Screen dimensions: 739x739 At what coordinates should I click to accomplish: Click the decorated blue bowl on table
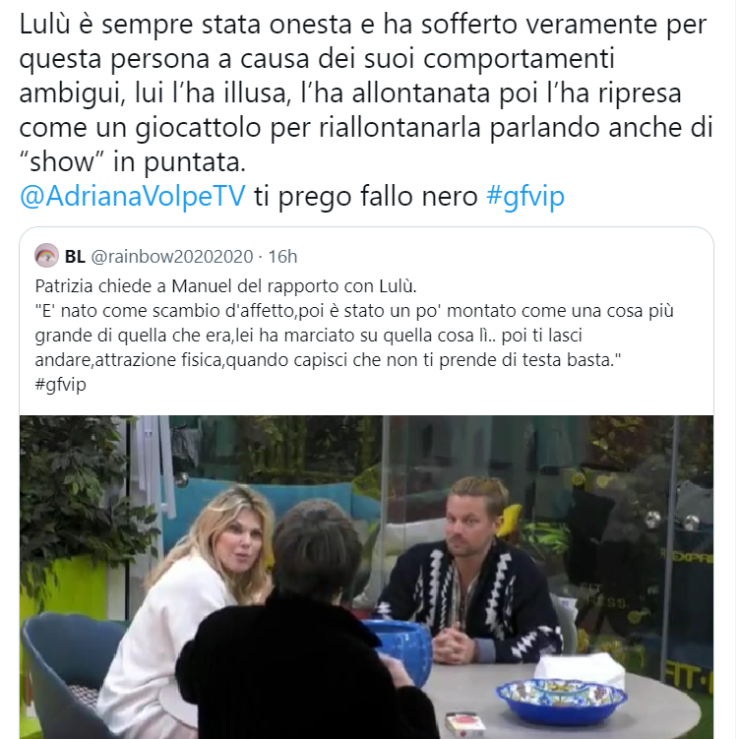coord(561,701)
